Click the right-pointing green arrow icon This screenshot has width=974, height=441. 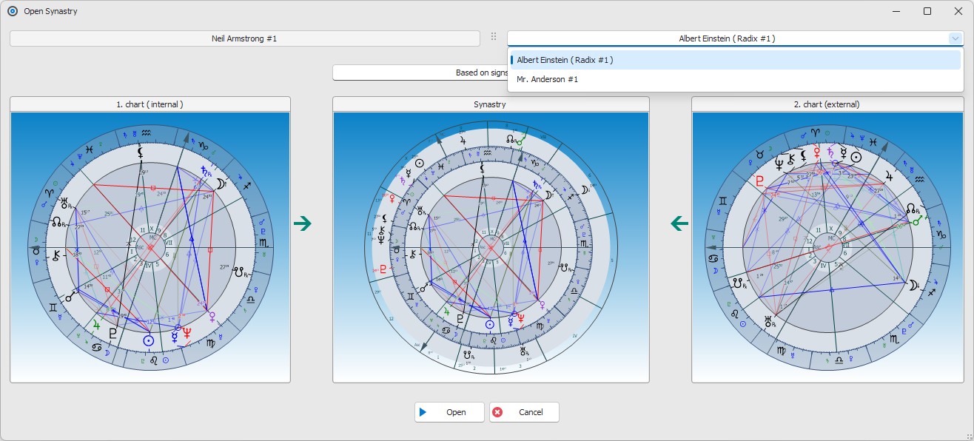(x=303, y=223)
